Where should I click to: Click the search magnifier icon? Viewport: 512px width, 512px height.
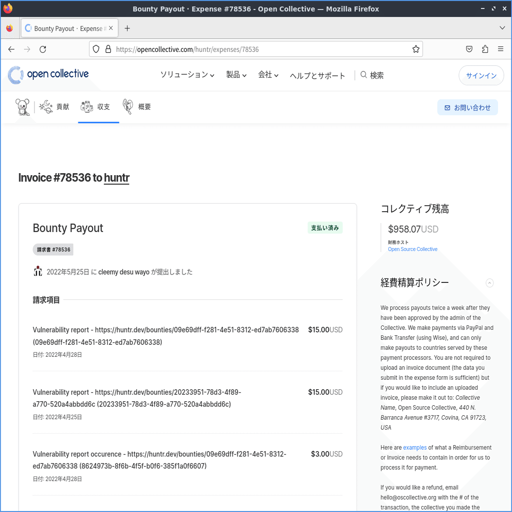[x=363, y=75]
